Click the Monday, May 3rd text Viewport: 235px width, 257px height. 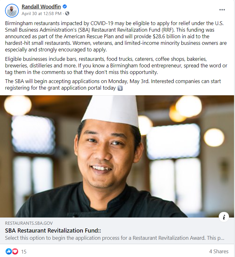[x=129, y=81]
